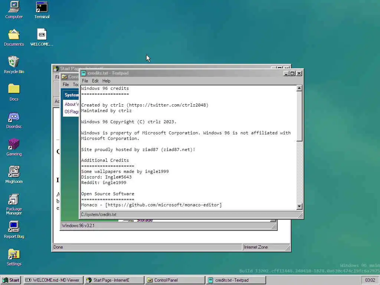Image resolution: width=380 pixels, height=285 pixels.
Task: Click the 'Discord: Ingle#5643' line
Action: pos(107,177)
